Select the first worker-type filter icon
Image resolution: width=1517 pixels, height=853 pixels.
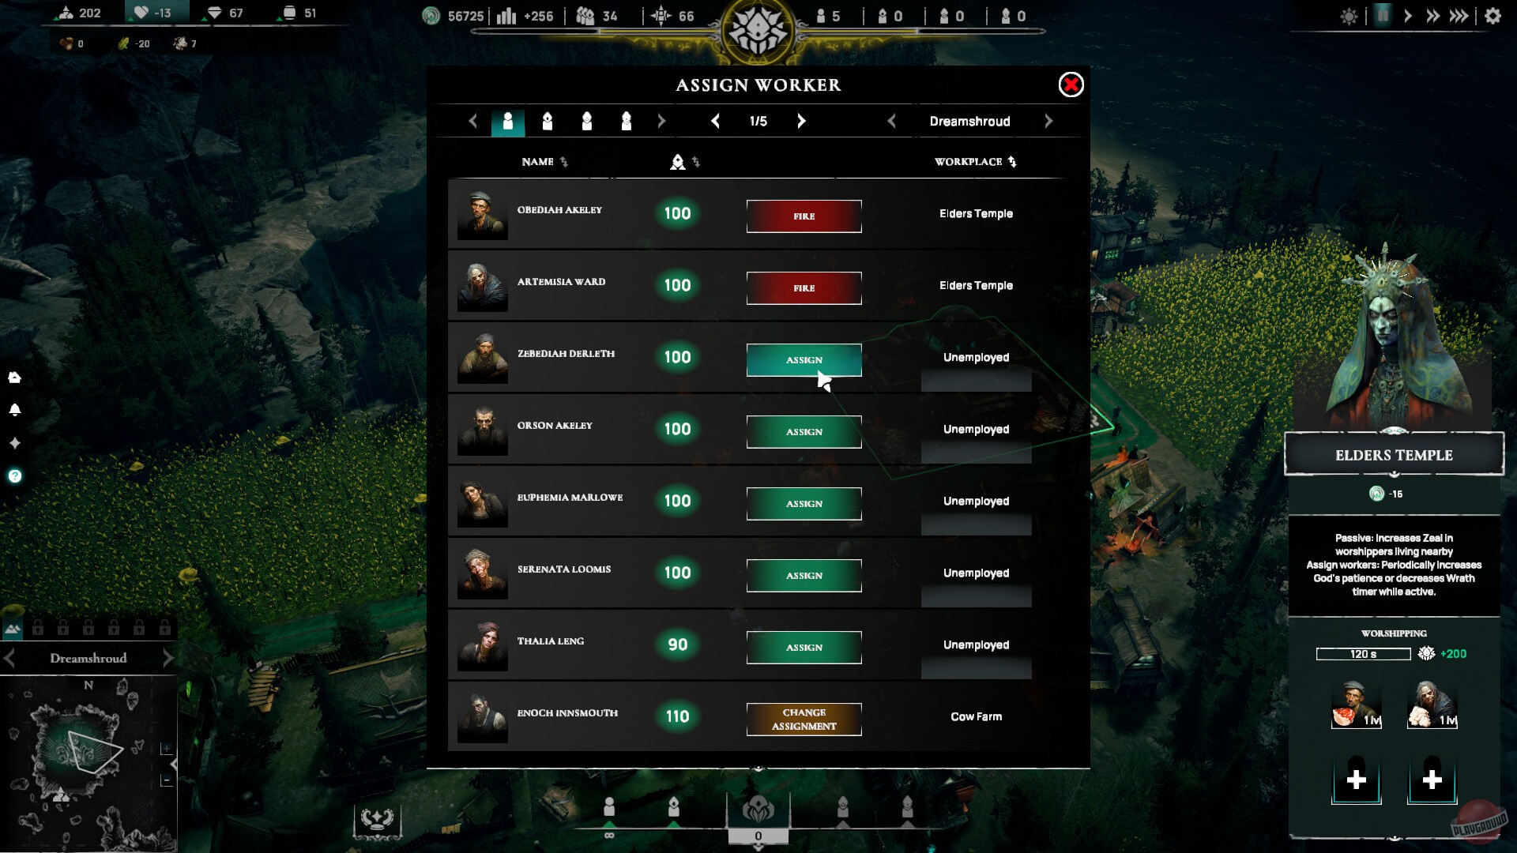(x=508, y=121)
